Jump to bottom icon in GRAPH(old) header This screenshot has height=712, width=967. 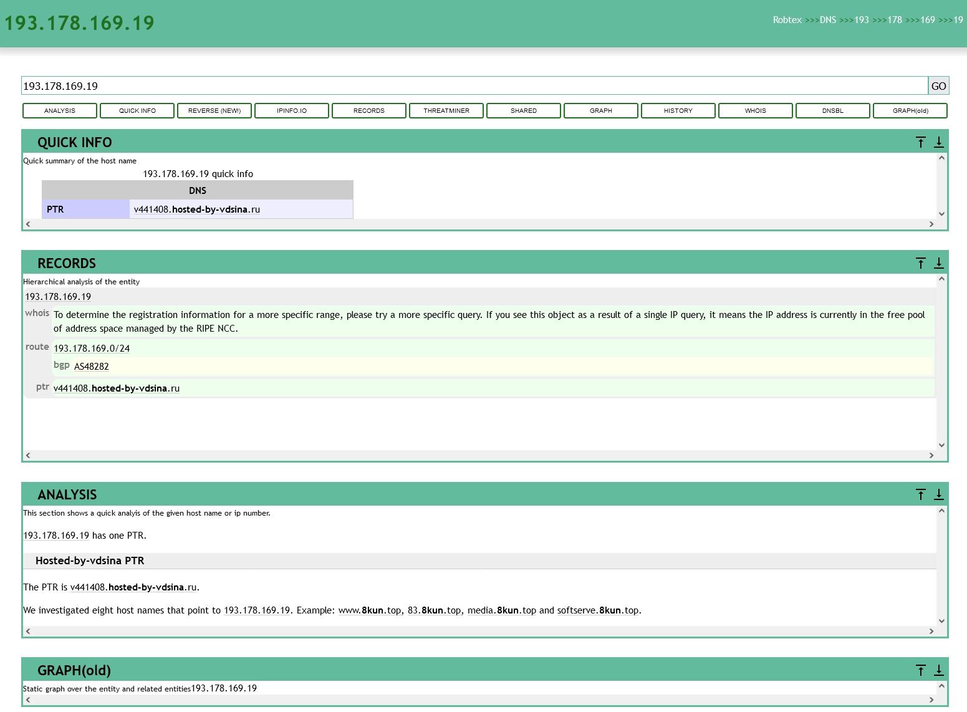point(939,670)
